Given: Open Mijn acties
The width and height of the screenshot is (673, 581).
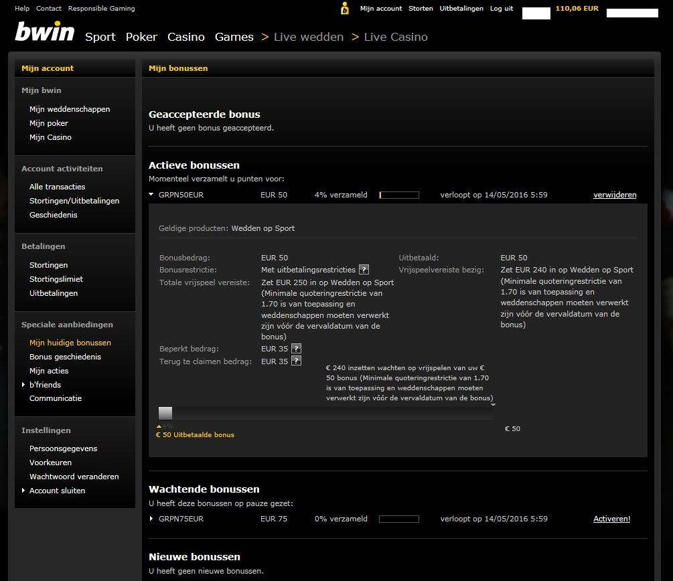Looking at the screenshot, I should pyautogui.click(x=49, y=371).
